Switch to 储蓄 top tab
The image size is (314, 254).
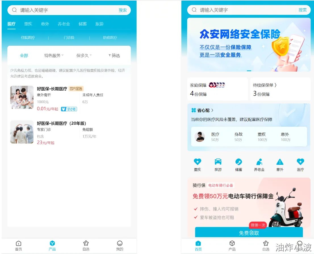(83, 24)
